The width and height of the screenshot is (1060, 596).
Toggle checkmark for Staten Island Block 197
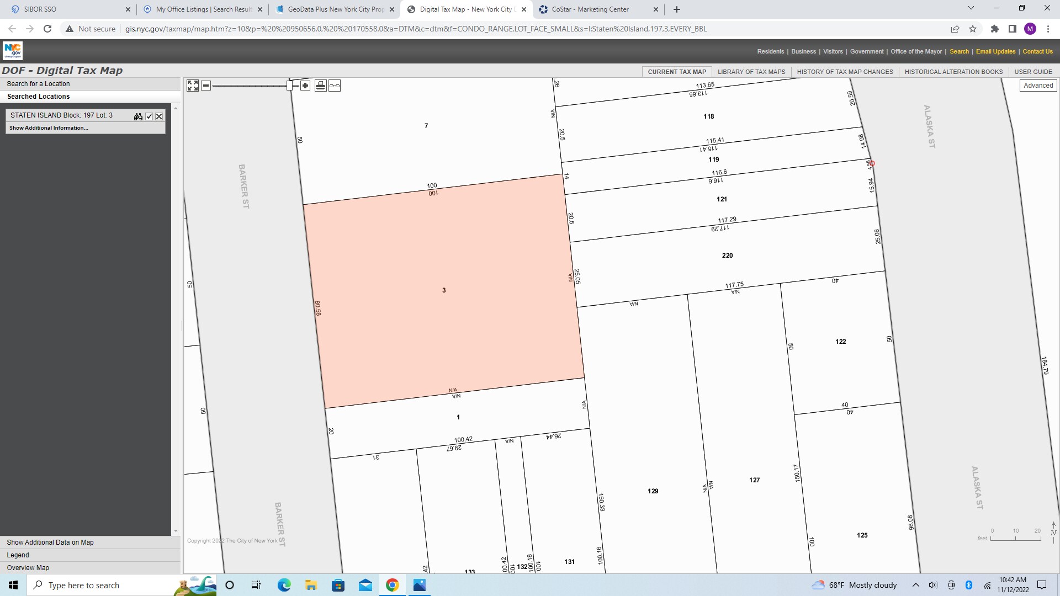149,116
